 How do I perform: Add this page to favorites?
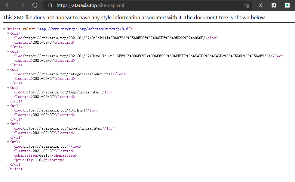click(246, 5)
